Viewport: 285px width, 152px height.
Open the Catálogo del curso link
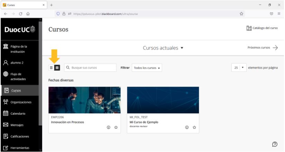click(262, 28)
